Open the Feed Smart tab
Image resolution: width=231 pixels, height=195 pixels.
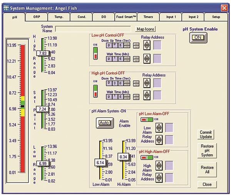pyautogui.click(x=125, y=17)
